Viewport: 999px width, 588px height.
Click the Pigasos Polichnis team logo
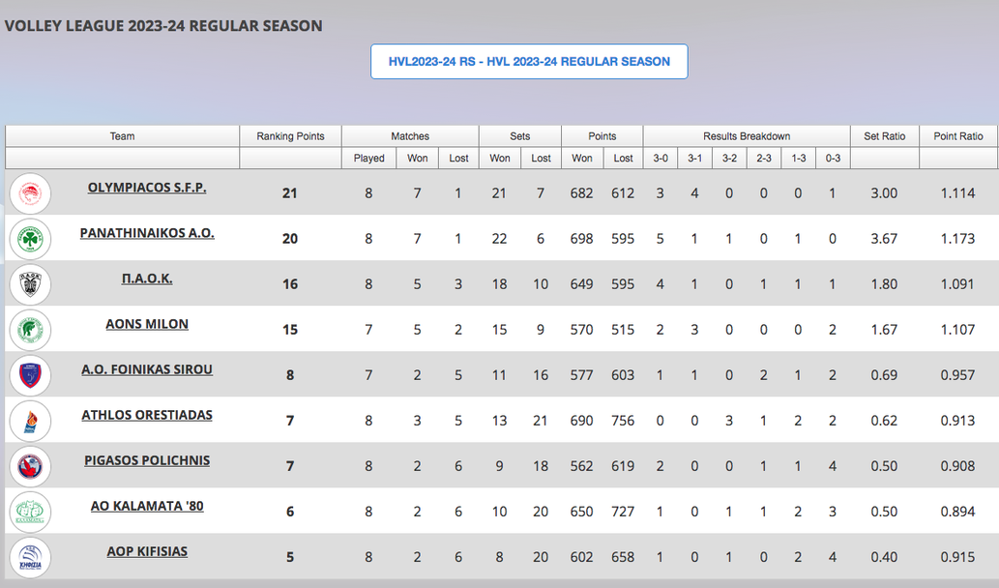[30, 466]
